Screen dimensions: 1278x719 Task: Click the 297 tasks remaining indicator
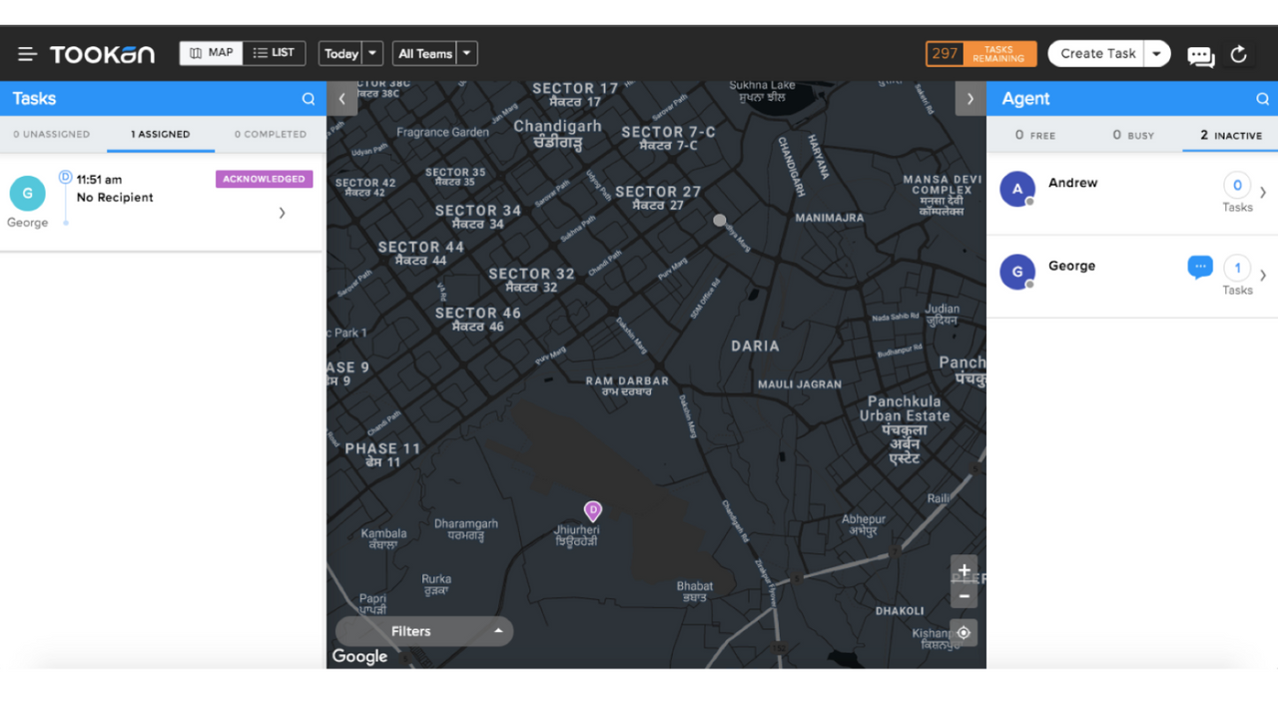981,53
